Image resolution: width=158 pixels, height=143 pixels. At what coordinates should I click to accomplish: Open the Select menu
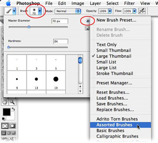(113, 3)
